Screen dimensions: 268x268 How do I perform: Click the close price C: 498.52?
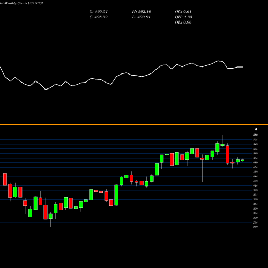tap(99, 17)
